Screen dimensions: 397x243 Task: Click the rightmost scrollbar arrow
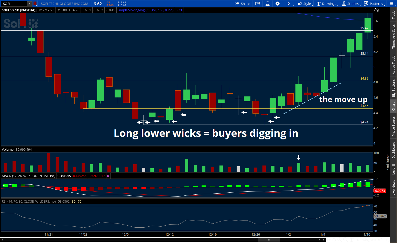point(324,240)
